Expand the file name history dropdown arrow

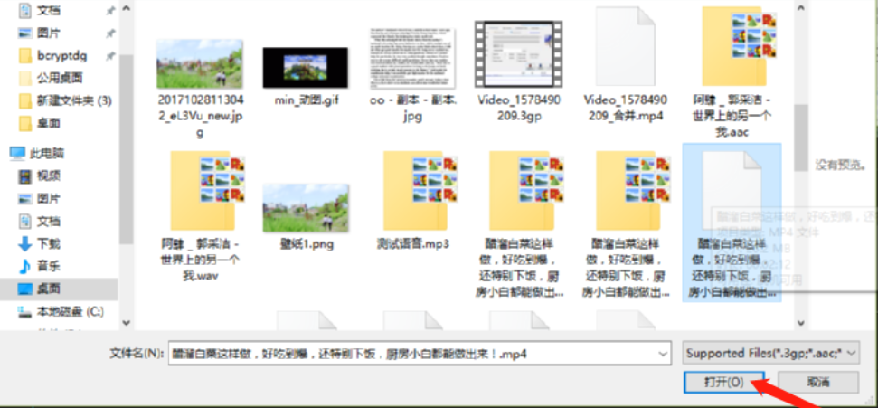click(x=664, y=353)
